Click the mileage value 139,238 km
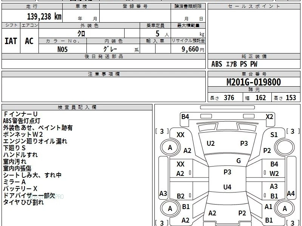Viewport: 302px width, 226px height. click(x=44, y=16)
